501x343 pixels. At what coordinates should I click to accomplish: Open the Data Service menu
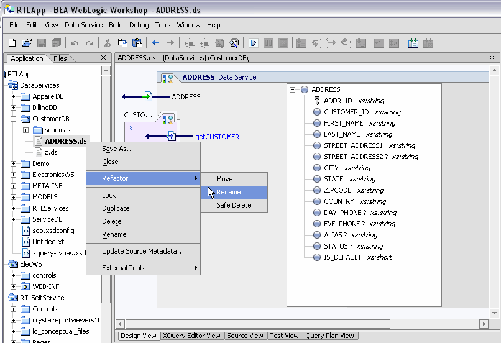(x=84, y=25)
